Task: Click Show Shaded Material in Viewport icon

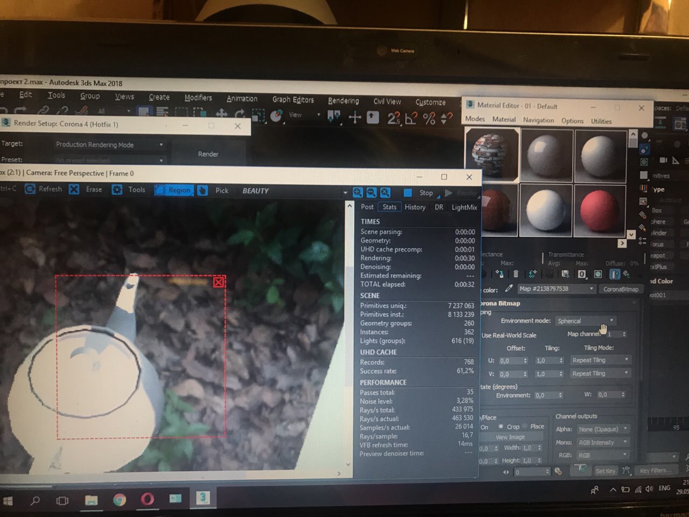Action: (x=598, y=274)
